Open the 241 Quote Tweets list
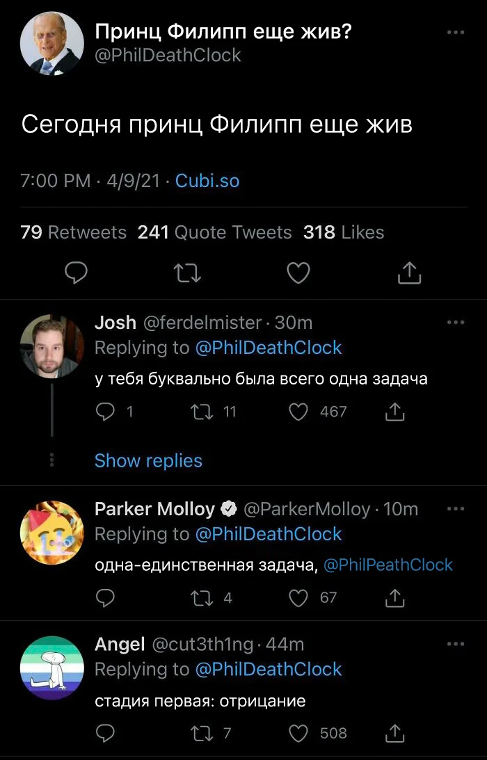The height and width of the screenshot is (760, 487). pos(215,232)
